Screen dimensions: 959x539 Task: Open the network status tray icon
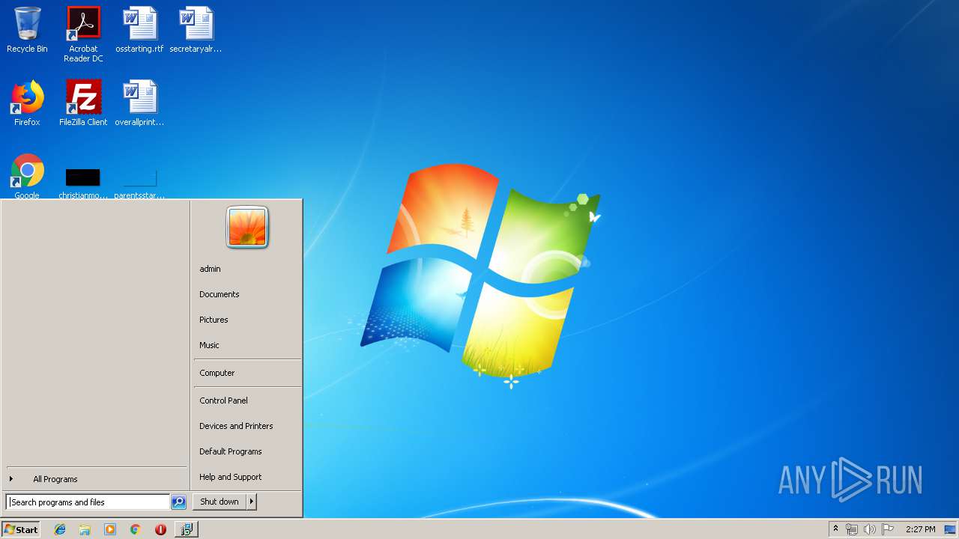coord(852,529)
